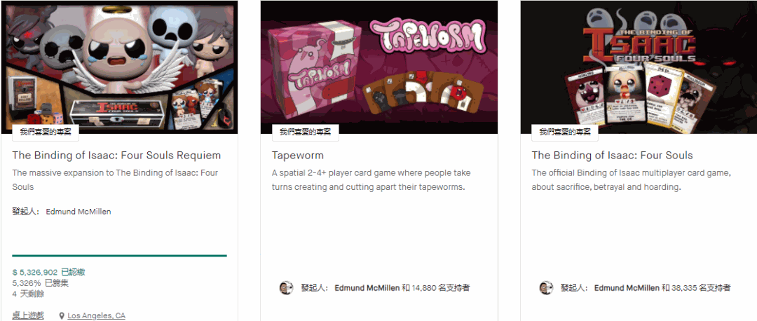Click the 我們喜愛的專案 badge on Tapeworm card
Image resolution: width=757 pixels, height=321 pixels.
305,132
